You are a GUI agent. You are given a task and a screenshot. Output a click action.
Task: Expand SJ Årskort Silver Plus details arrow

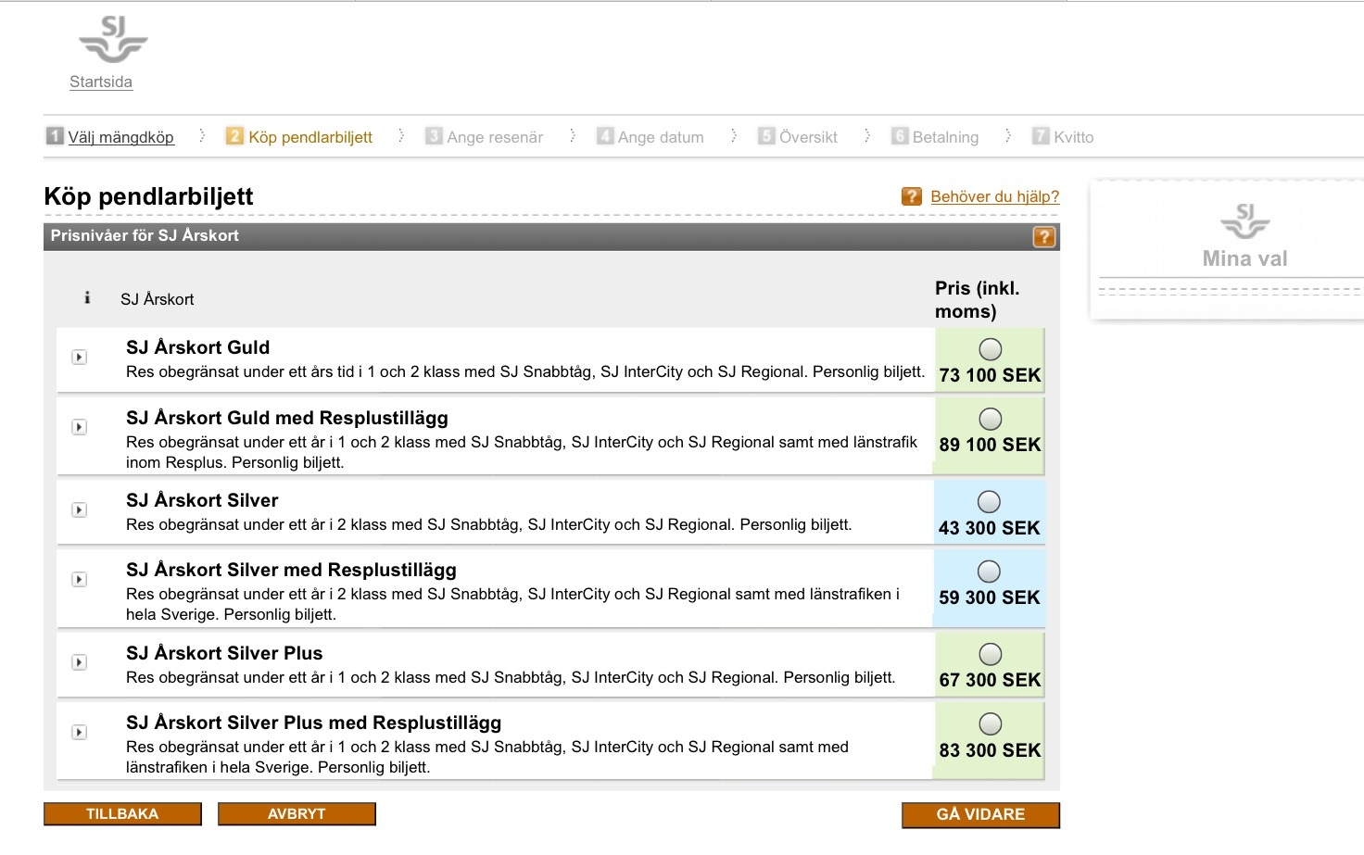point(80,662)
